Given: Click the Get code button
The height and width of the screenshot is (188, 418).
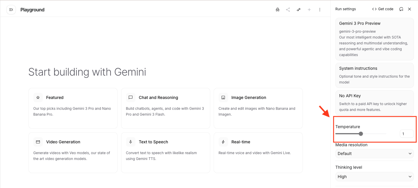Looking at the screenshot, I should pyautogui.click(x=383, y=9).
